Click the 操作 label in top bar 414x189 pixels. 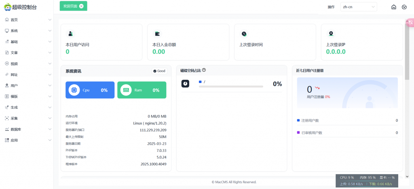tap(331, 7)
